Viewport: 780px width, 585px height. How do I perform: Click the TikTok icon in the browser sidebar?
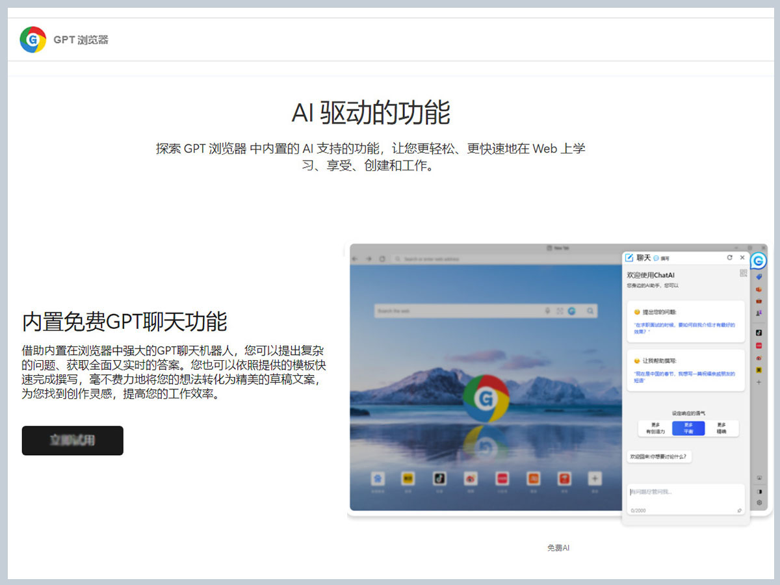[759, 333]
